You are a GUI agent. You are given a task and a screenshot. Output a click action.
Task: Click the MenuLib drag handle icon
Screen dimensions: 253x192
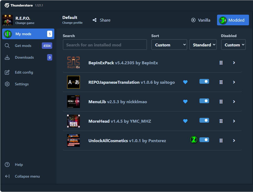[x=221, y=102]
